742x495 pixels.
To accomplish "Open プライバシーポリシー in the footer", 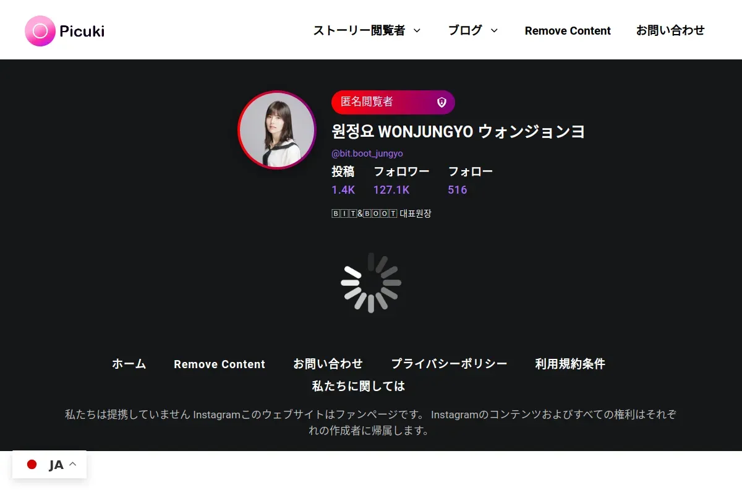I will [x=449, y=364].
